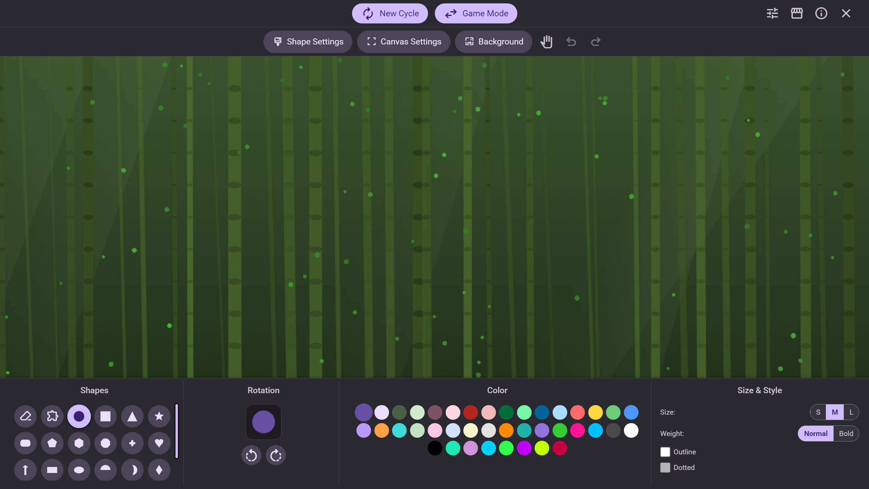Pick the heart shape
The image size is (869, 489).
point(159,443)
